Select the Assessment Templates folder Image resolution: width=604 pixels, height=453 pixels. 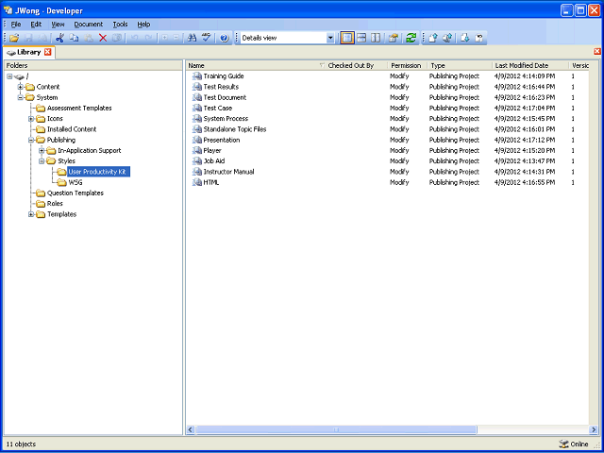[x=79, y=108]
